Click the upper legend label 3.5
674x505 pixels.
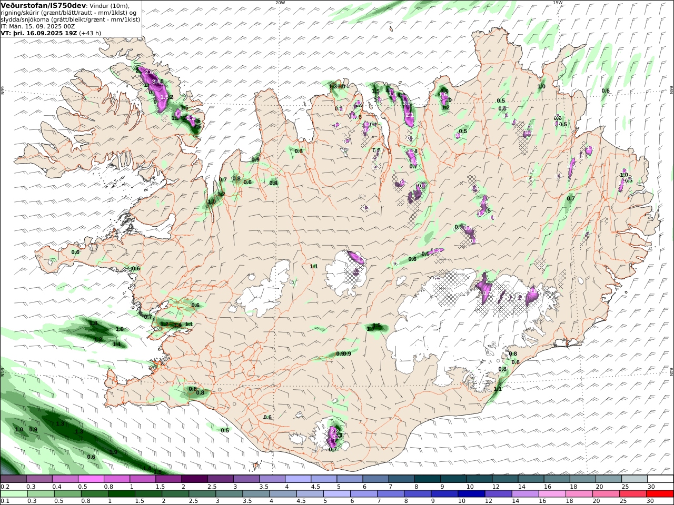264,487
